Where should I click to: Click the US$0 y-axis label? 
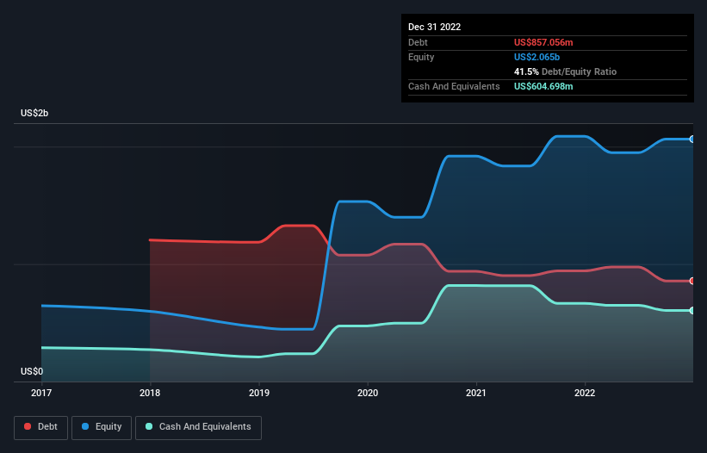[32, 371]
